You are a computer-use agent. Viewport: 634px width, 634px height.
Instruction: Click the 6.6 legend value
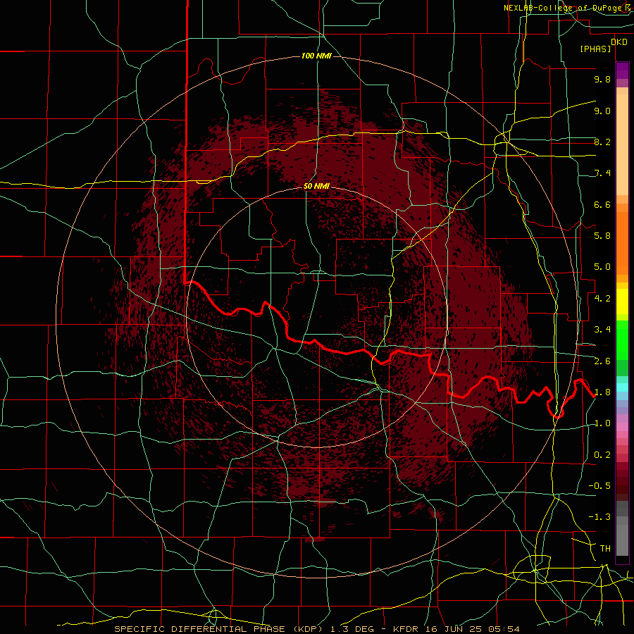point(602,204)
